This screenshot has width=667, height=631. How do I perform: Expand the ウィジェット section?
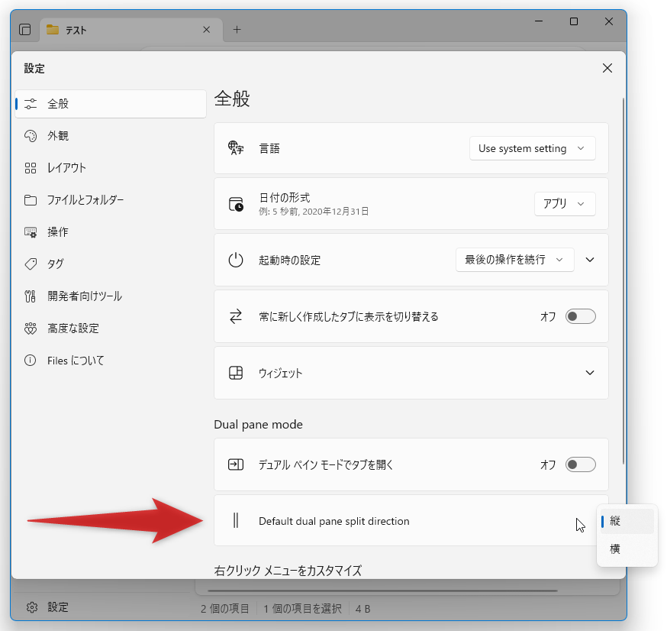pos(590,373)
